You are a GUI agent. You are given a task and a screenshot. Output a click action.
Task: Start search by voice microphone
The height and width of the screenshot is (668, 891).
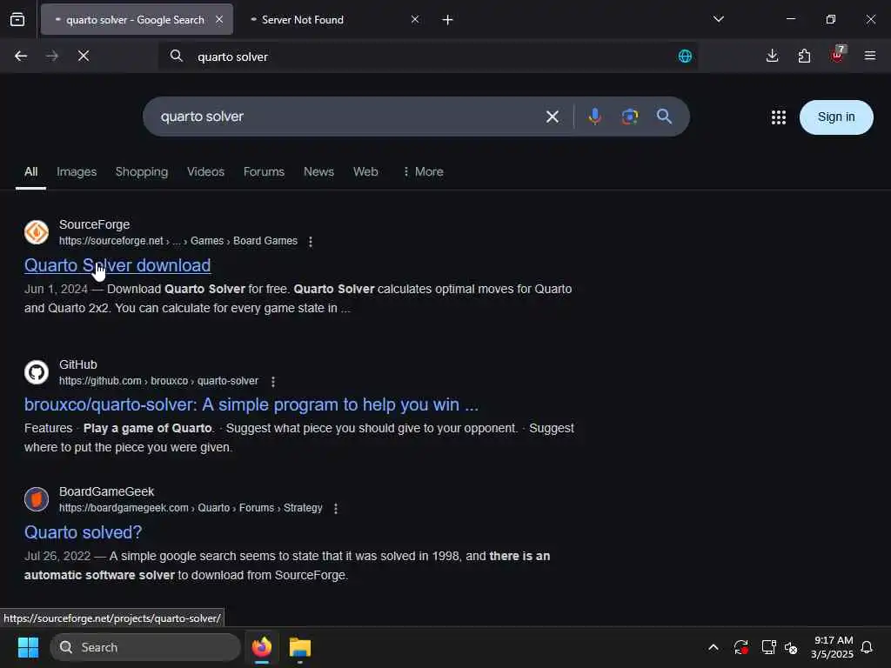[595, 117]
